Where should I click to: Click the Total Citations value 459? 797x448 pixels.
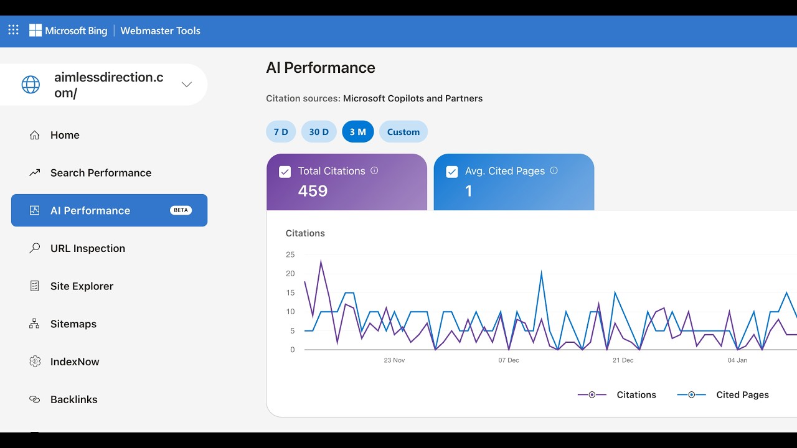click(x=313, y=191)
